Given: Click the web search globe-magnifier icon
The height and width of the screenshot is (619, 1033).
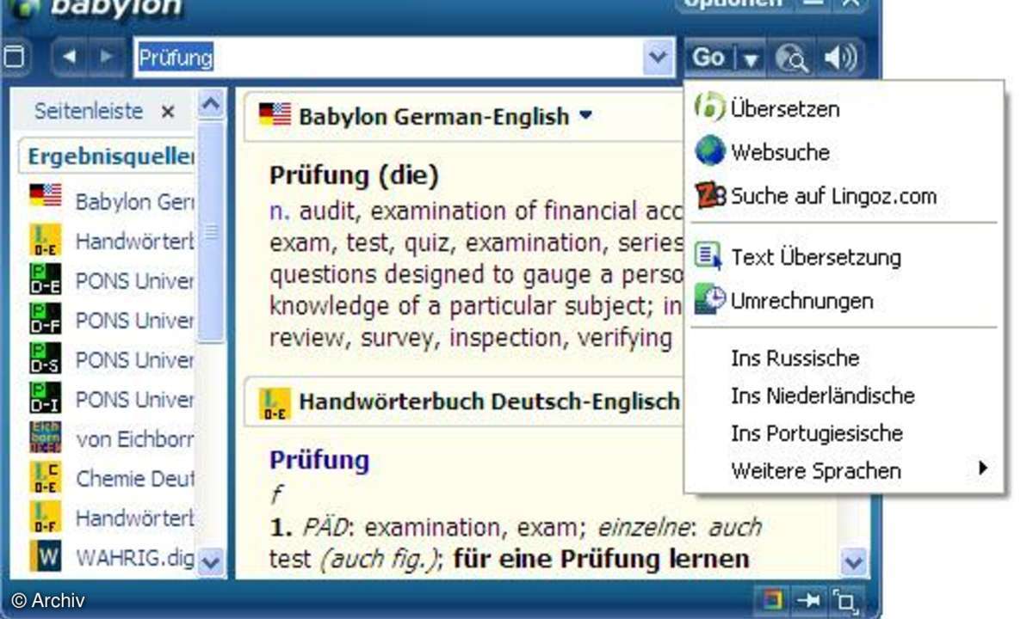Looking at the screenshot, I should pos(793,58).
